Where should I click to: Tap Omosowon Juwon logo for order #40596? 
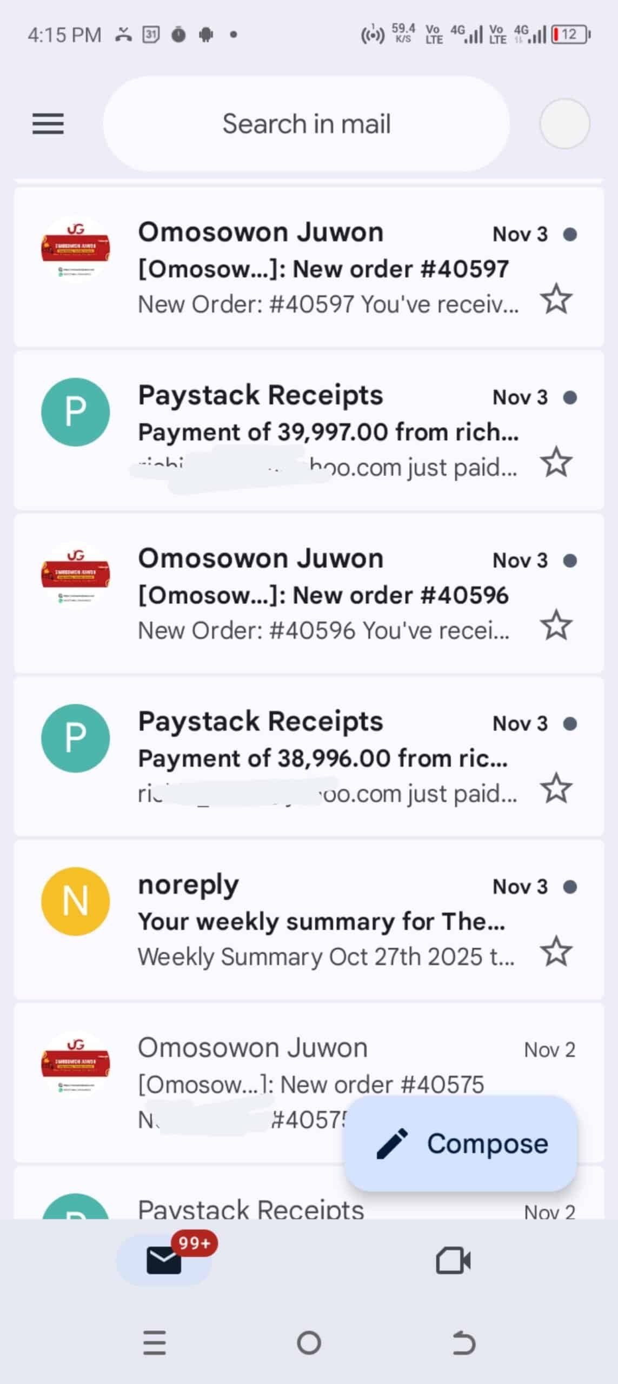(x=76, y=575)
